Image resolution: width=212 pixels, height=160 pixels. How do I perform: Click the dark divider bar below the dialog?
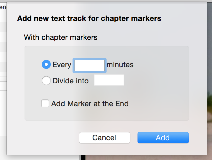(83, 157)
